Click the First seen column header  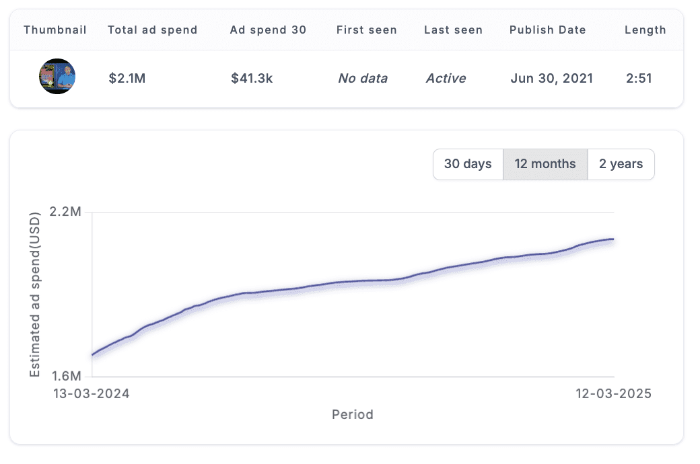coord(366,30)
